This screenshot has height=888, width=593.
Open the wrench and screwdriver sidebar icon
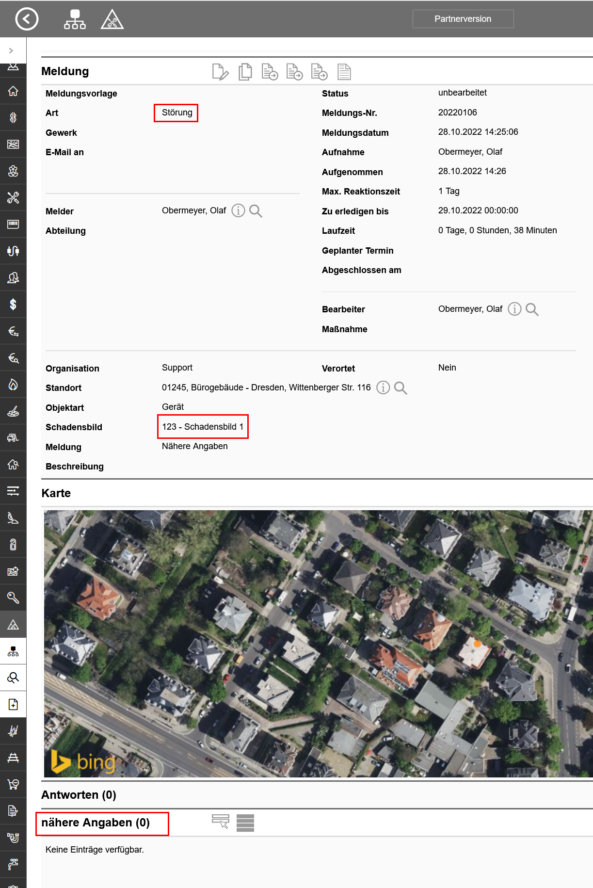pos(13,197)
